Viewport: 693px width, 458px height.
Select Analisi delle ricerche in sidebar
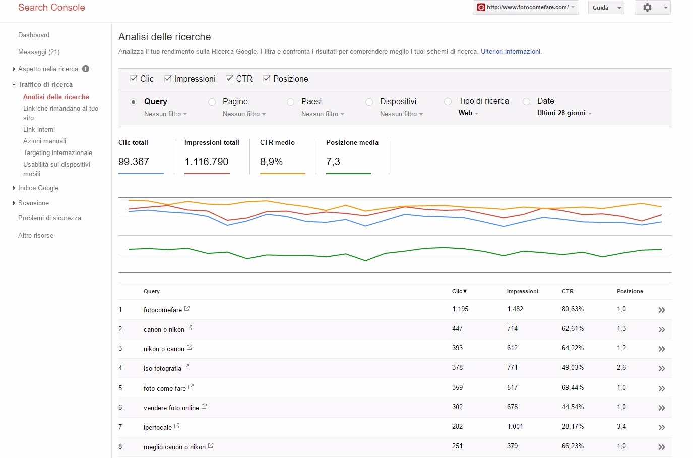56,97
